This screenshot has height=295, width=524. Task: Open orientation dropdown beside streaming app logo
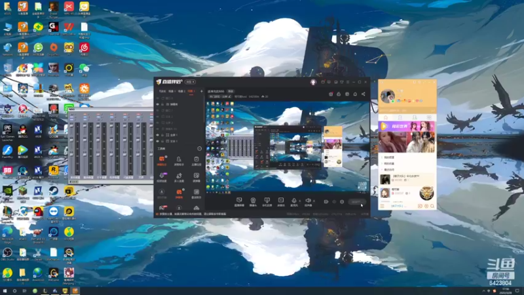[190, 82]
